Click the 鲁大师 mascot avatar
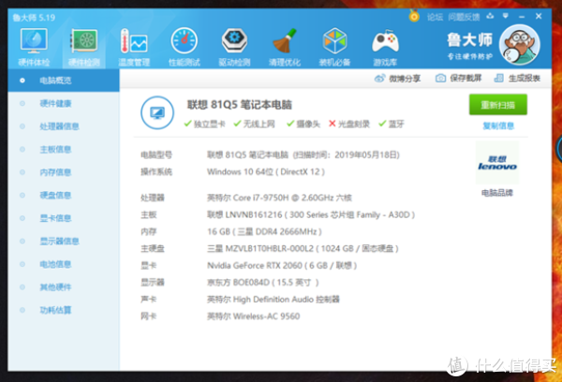The height and width of the screenshot is (382, 562). [519, 45]
